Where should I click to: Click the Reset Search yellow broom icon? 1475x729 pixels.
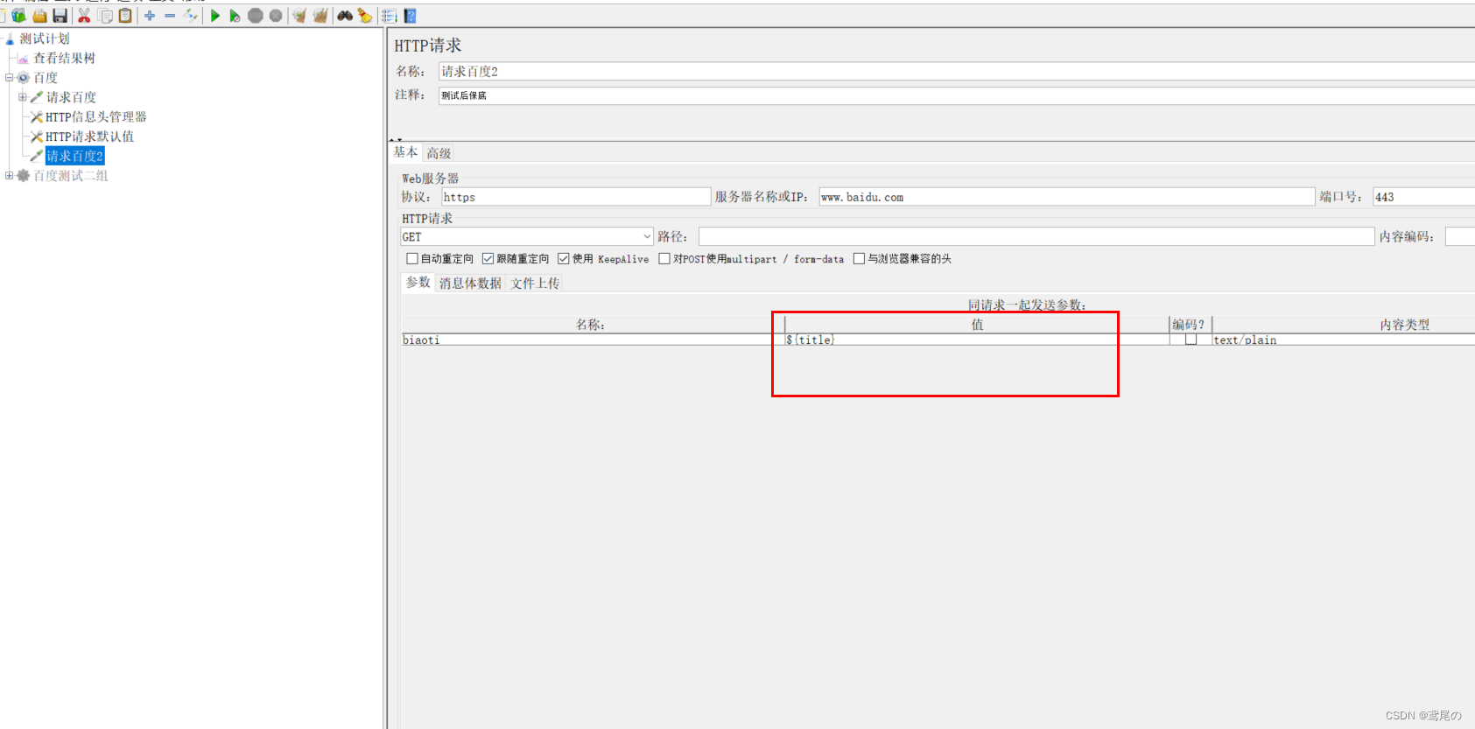point(365,16)
